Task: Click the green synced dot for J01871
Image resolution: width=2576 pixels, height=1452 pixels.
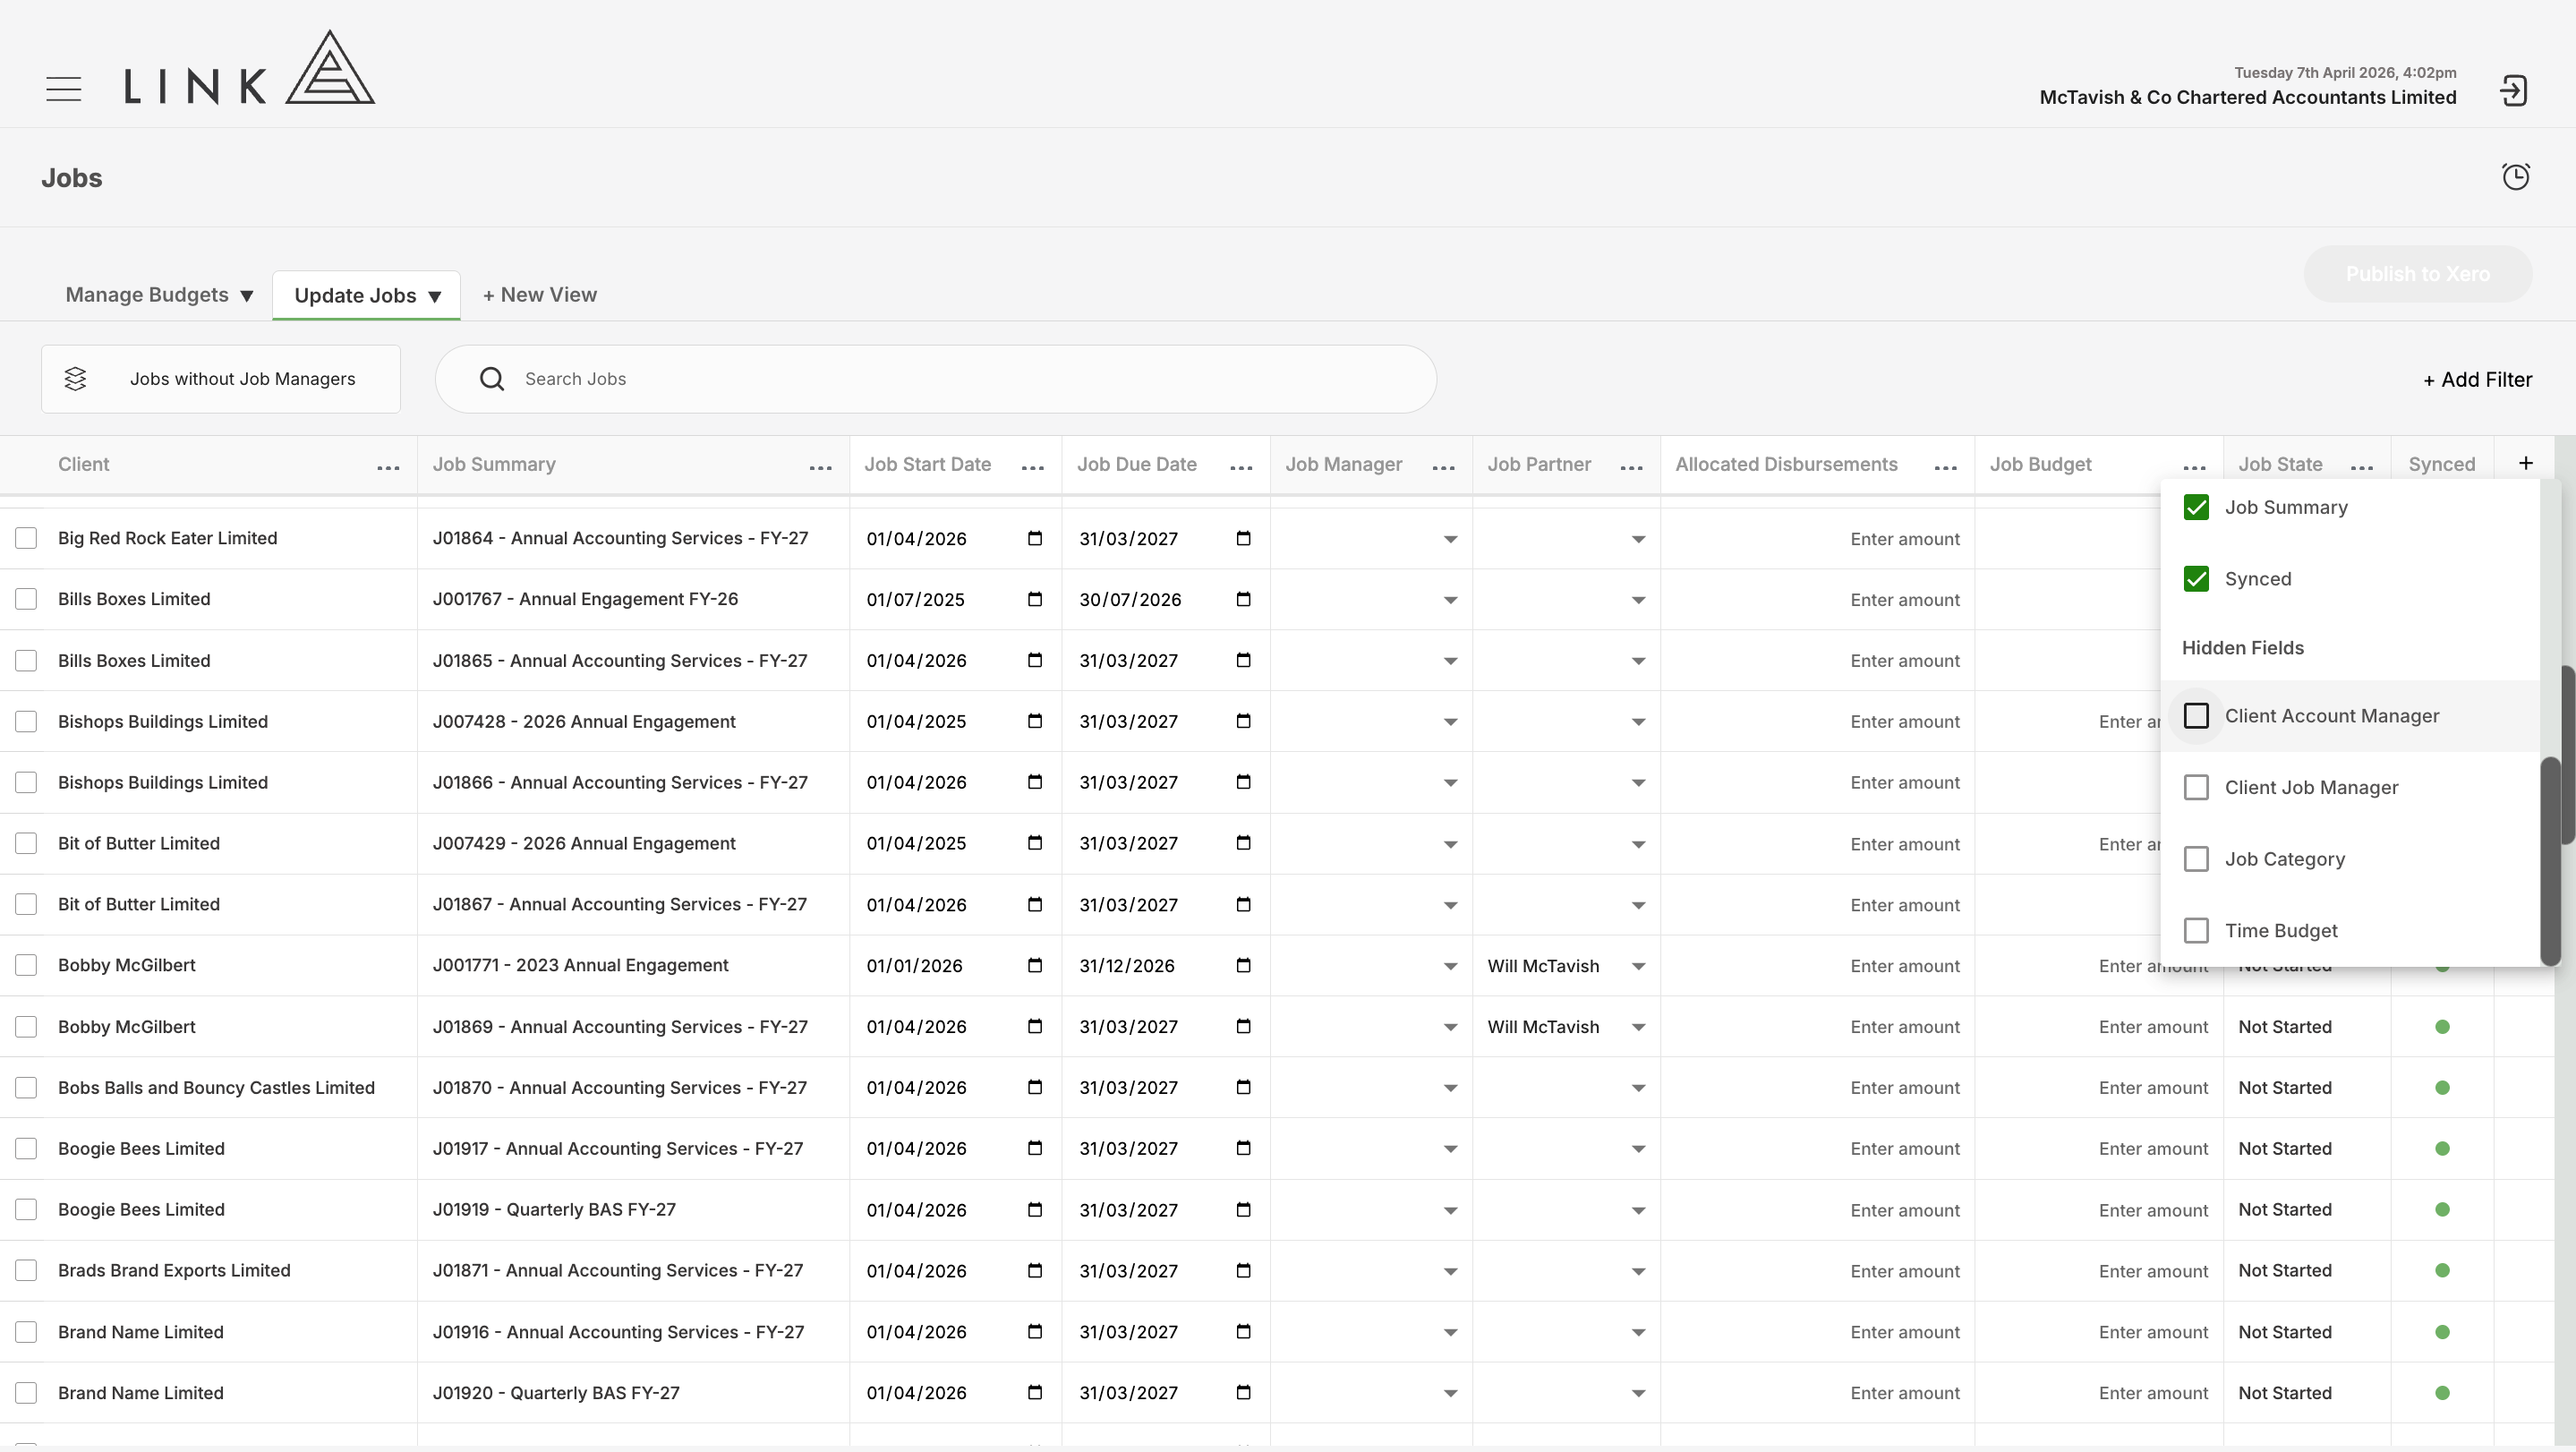Action: pos(2442,1270)
